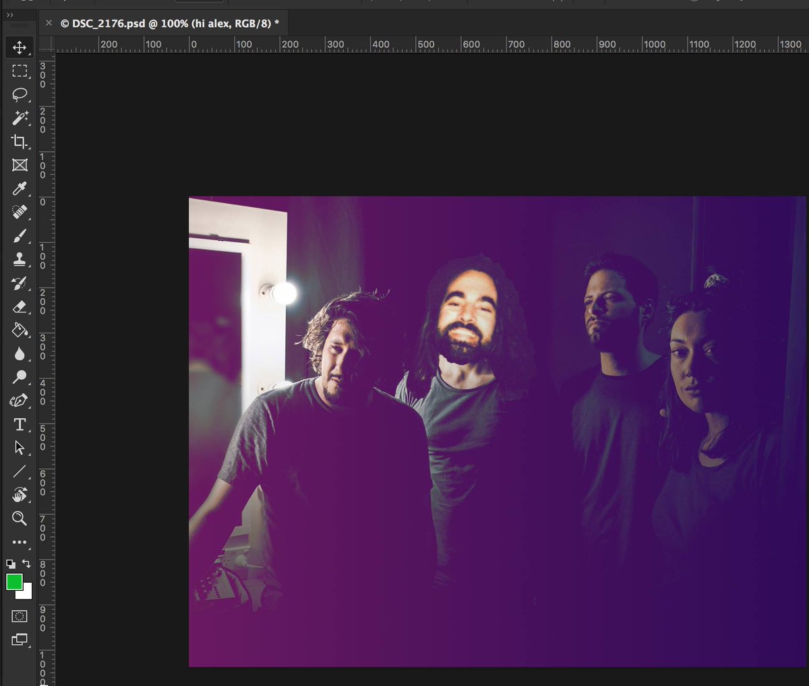Select the Eraser tool
The height and width of the screenshot is (686, 809).
20,306
